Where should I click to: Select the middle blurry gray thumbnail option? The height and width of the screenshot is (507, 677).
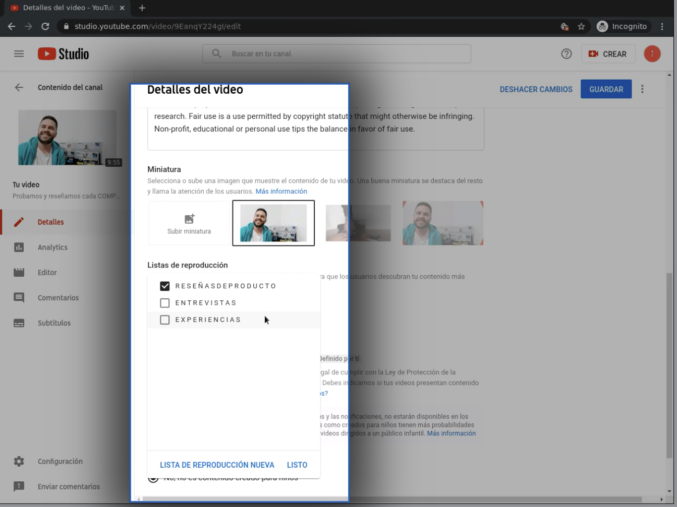[x=358, y=223]
